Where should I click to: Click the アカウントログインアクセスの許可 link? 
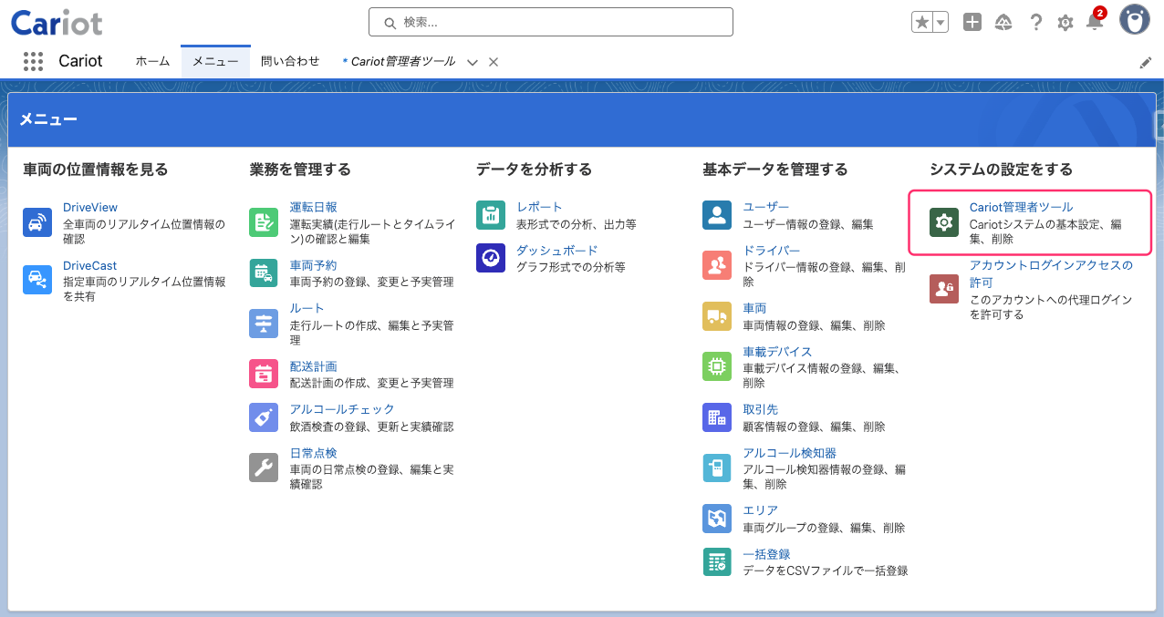[x=1051, y=274]
